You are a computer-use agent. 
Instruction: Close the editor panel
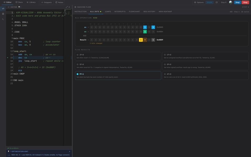click(69, 7)
